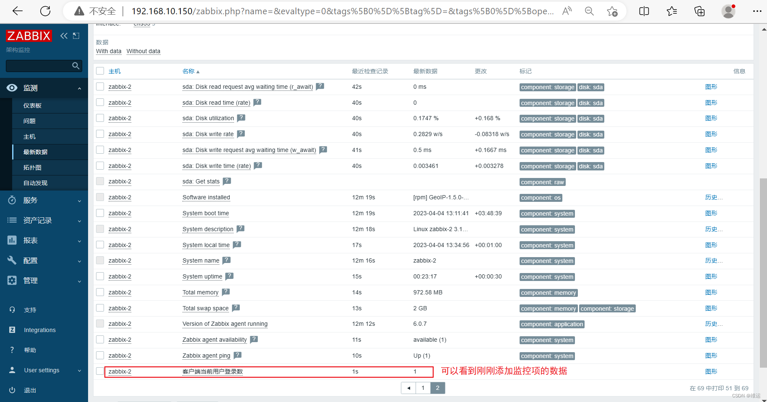The height and width of the screenshot is (402, 767).
Task: Check the sda: Disk write rate row
Action: click(100, 134)
